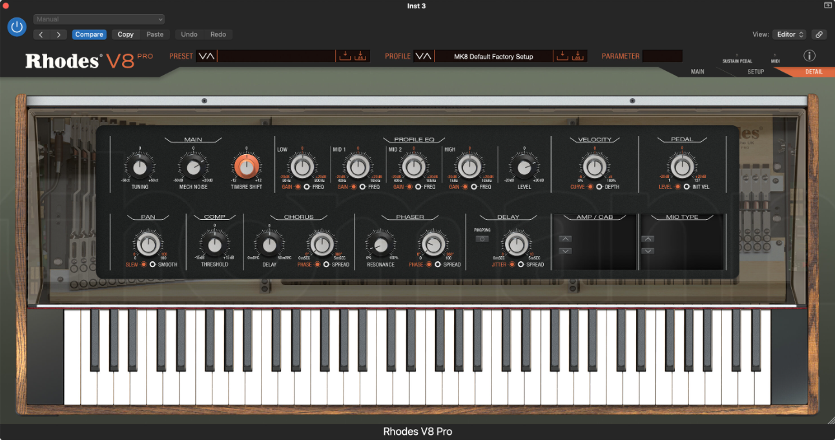Image resolution: width=835 pixels, height=440 pixels.
Task: Select previous MIC TYPE with up arrow
Action: (648, 239)
